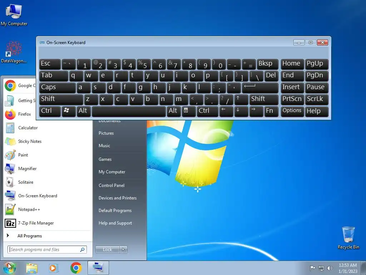366x275 pixels.
Task: Click the Options key on keyboard
Action: [x=292, y=111]
